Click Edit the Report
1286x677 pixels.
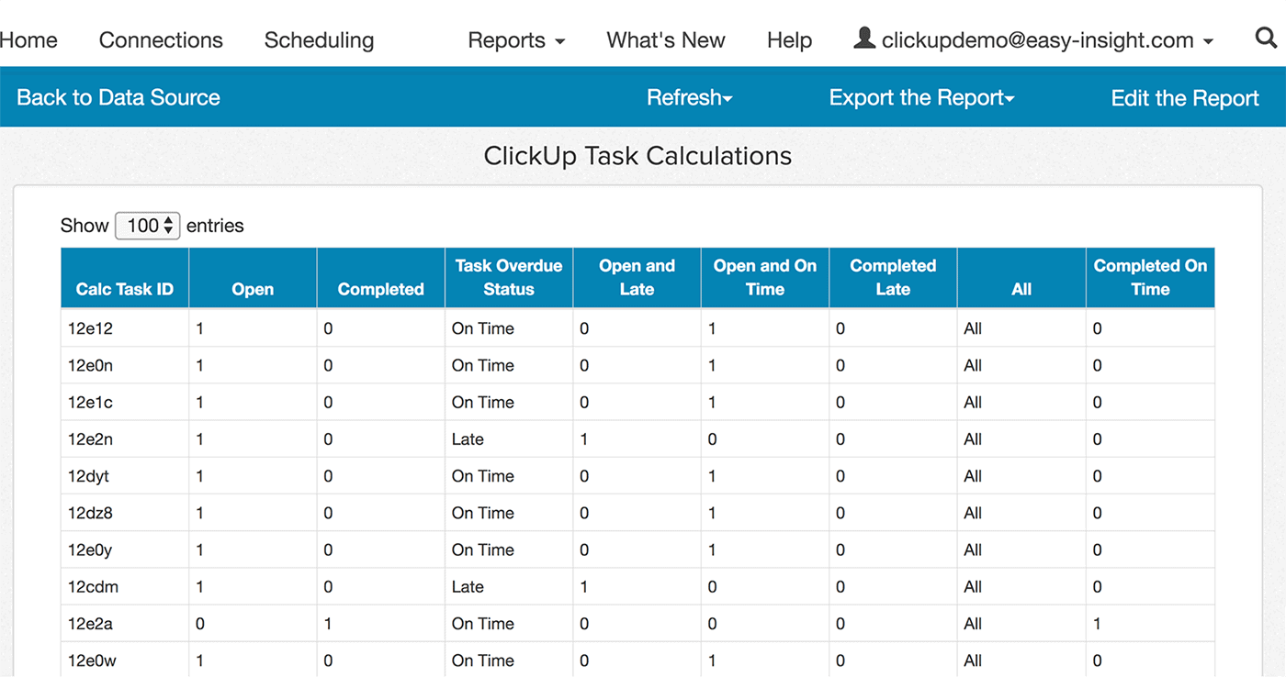click(x=1185, y=98)
